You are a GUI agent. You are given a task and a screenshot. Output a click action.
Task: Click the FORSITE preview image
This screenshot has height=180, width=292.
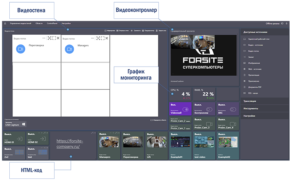point(204,55)
